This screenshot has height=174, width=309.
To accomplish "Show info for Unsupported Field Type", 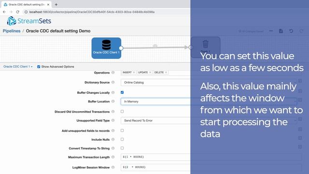I will point(113,120).
